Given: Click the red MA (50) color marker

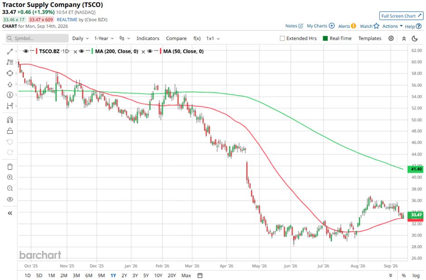Looking at the screenshot, I should click(x=160, y=51).
